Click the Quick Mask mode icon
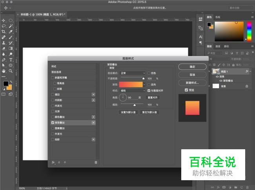The width and height of the screenshot is (255, 190). tap(4, 94)
